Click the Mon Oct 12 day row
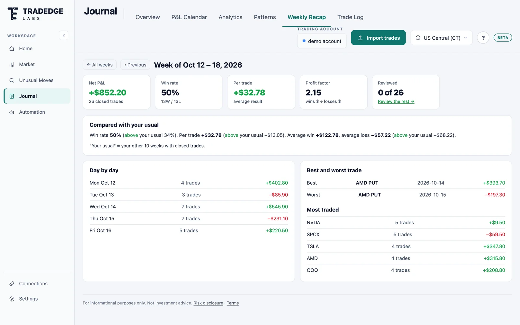520x325 pixels. 189,183
